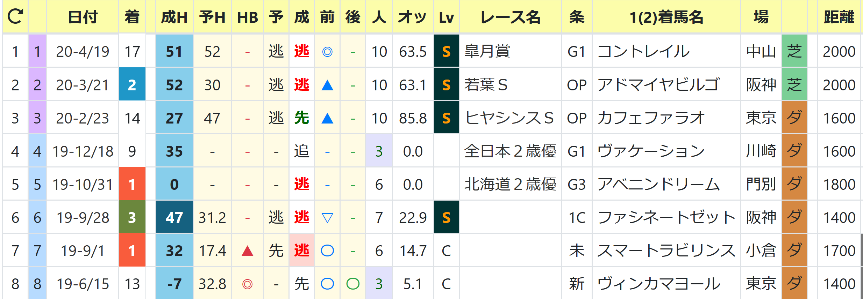The height and width of the screenshot is (299, 863).
Task: Click the red triangle in HB column
Action: tap(247, 251)
